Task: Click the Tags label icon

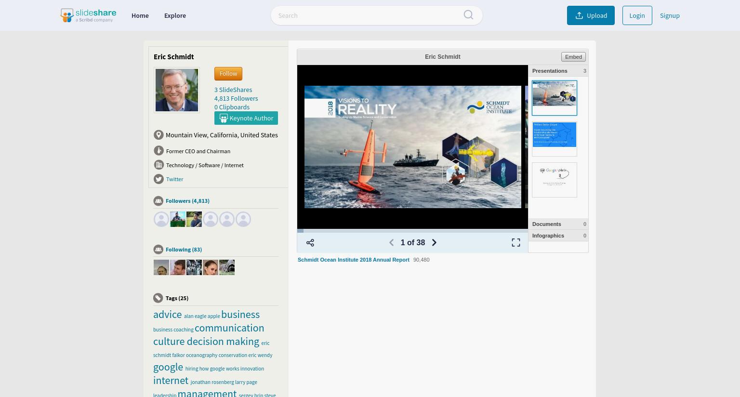Action: pos(158,298)
